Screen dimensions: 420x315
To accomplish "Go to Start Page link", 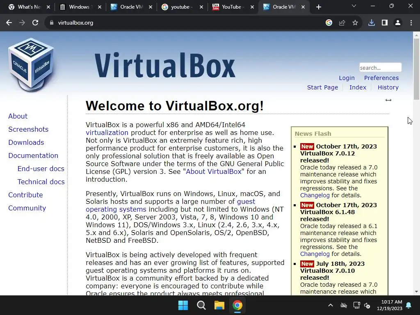I will pos(322,87).
